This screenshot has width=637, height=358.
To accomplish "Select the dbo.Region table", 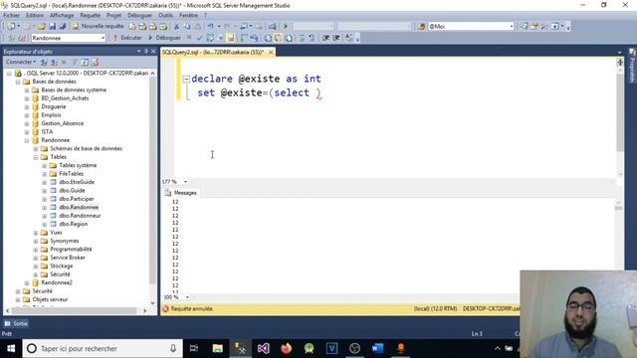I will click(73, 224).
